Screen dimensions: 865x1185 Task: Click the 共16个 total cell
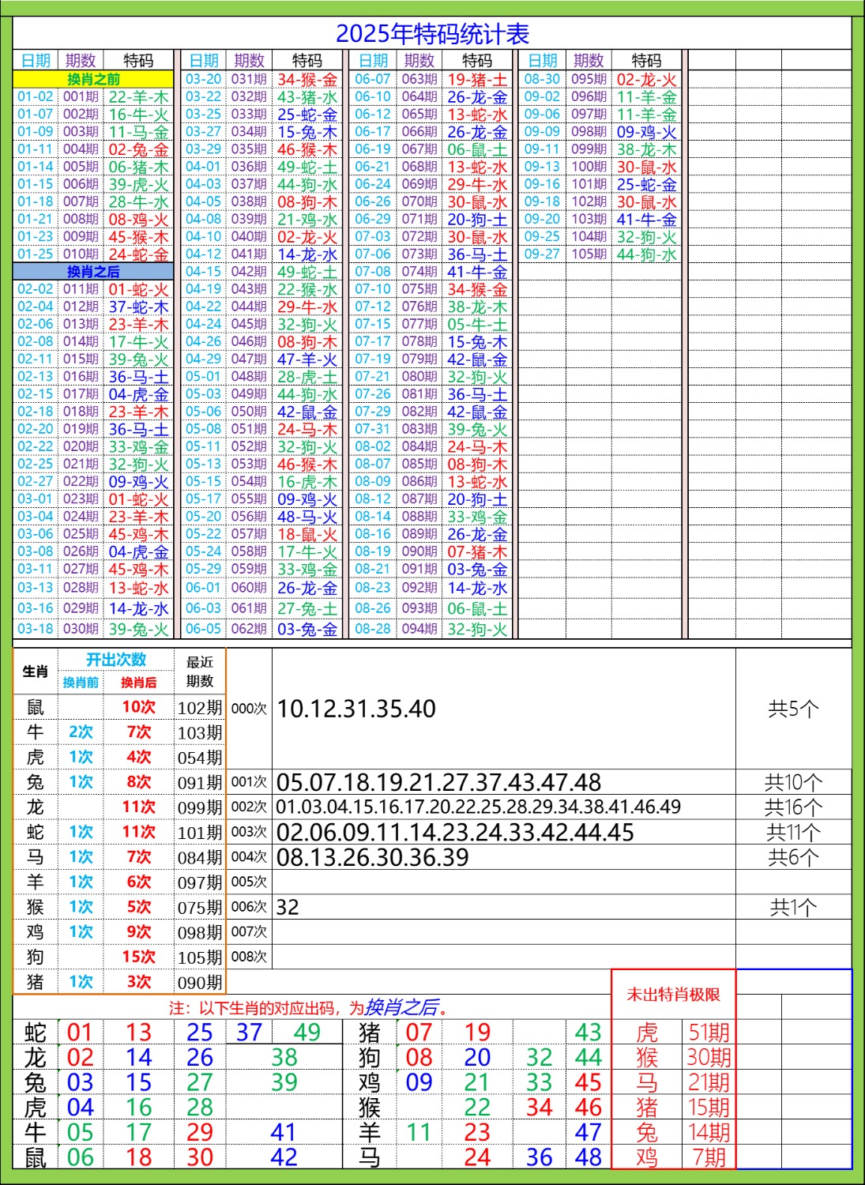pos(792,807)
